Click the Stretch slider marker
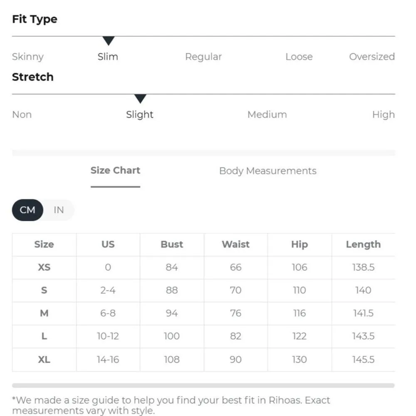The image size is (416, 416). click(x=140, y=99)
